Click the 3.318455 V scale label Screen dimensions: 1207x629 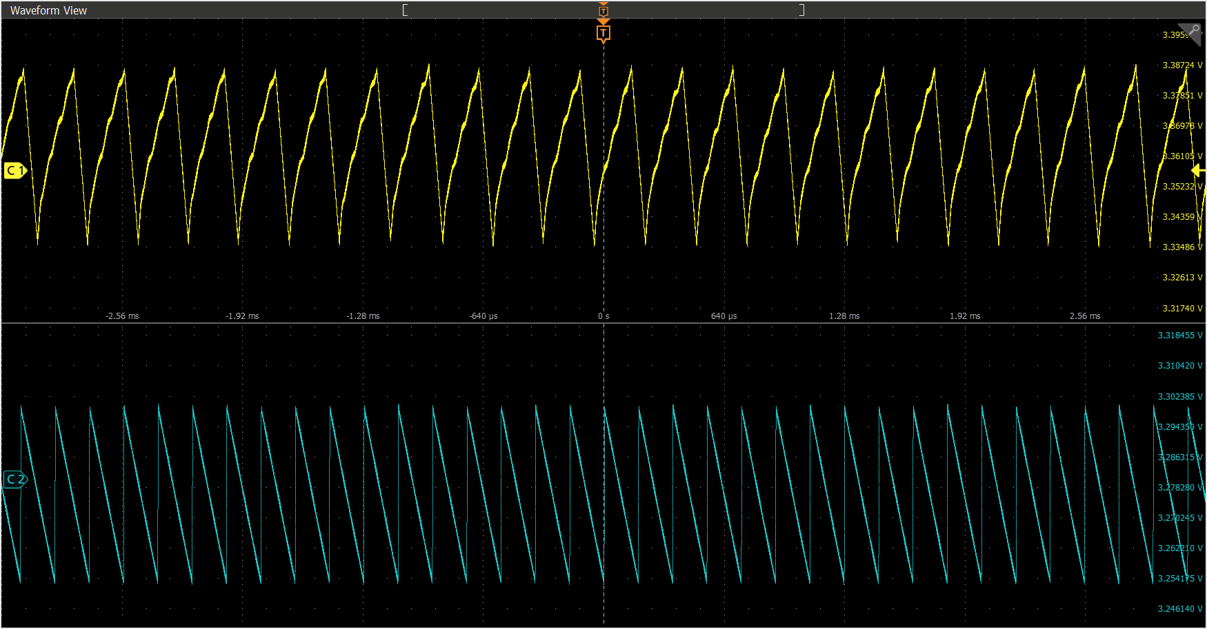tap(1179, 336)
